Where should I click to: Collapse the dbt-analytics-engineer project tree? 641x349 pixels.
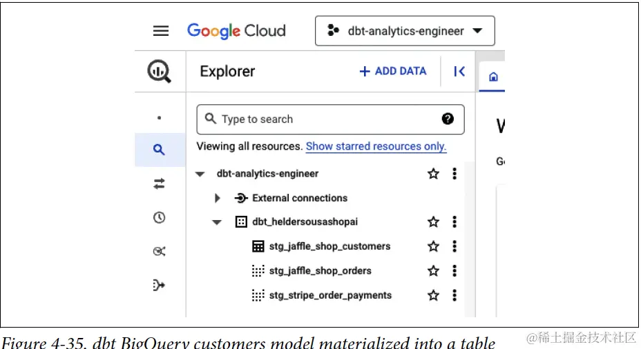[x=200, y=174]
